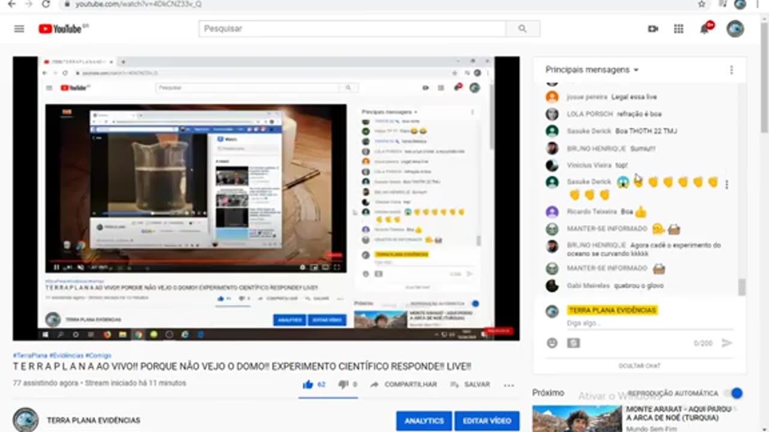Click Ocultar Chat to hide chat
This screenshot has width=769, height=432.
639,365
